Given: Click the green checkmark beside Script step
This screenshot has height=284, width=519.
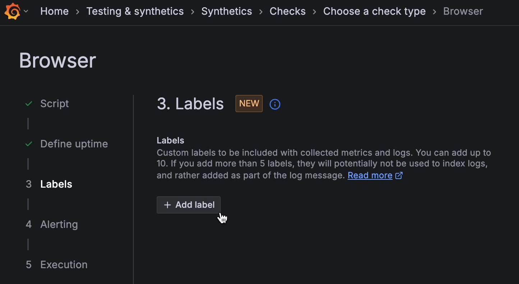Looking at the screenshot, I should point(29,104).
